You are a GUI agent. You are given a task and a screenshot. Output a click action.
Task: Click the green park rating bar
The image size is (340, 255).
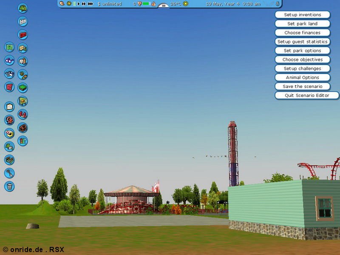tap(146, 4)
